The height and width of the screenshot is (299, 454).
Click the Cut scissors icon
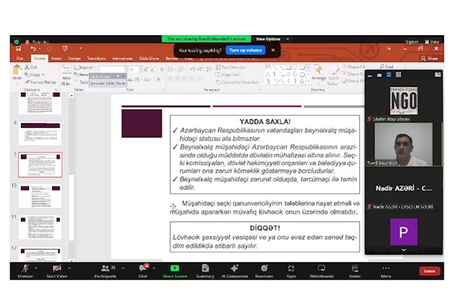tap(27, 67)
